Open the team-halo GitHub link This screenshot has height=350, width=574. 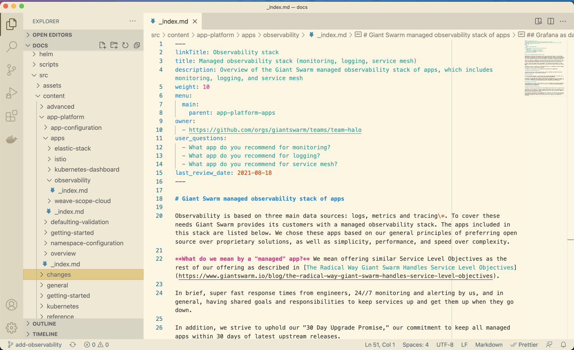pos(275,130)
